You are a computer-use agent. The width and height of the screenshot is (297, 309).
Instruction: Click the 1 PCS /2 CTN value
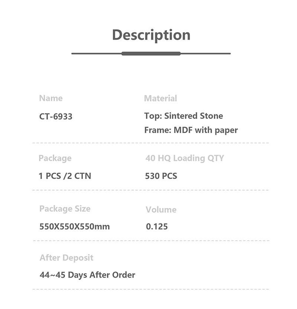click(x=65, y=176)
